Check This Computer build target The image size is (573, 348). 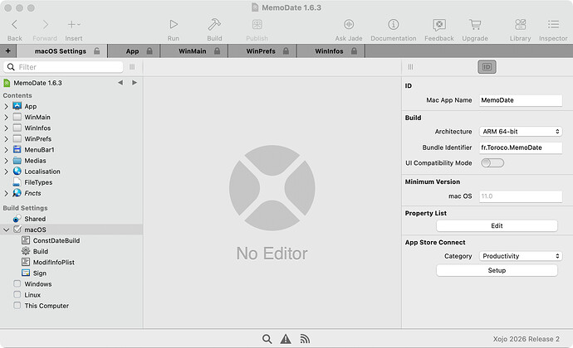(17, 306)
